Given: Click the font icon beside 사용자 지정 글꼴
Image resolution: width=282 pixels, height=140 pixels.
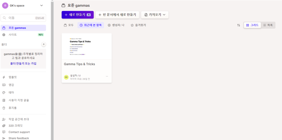Looking at the screenshot, I should click(4, 100).
